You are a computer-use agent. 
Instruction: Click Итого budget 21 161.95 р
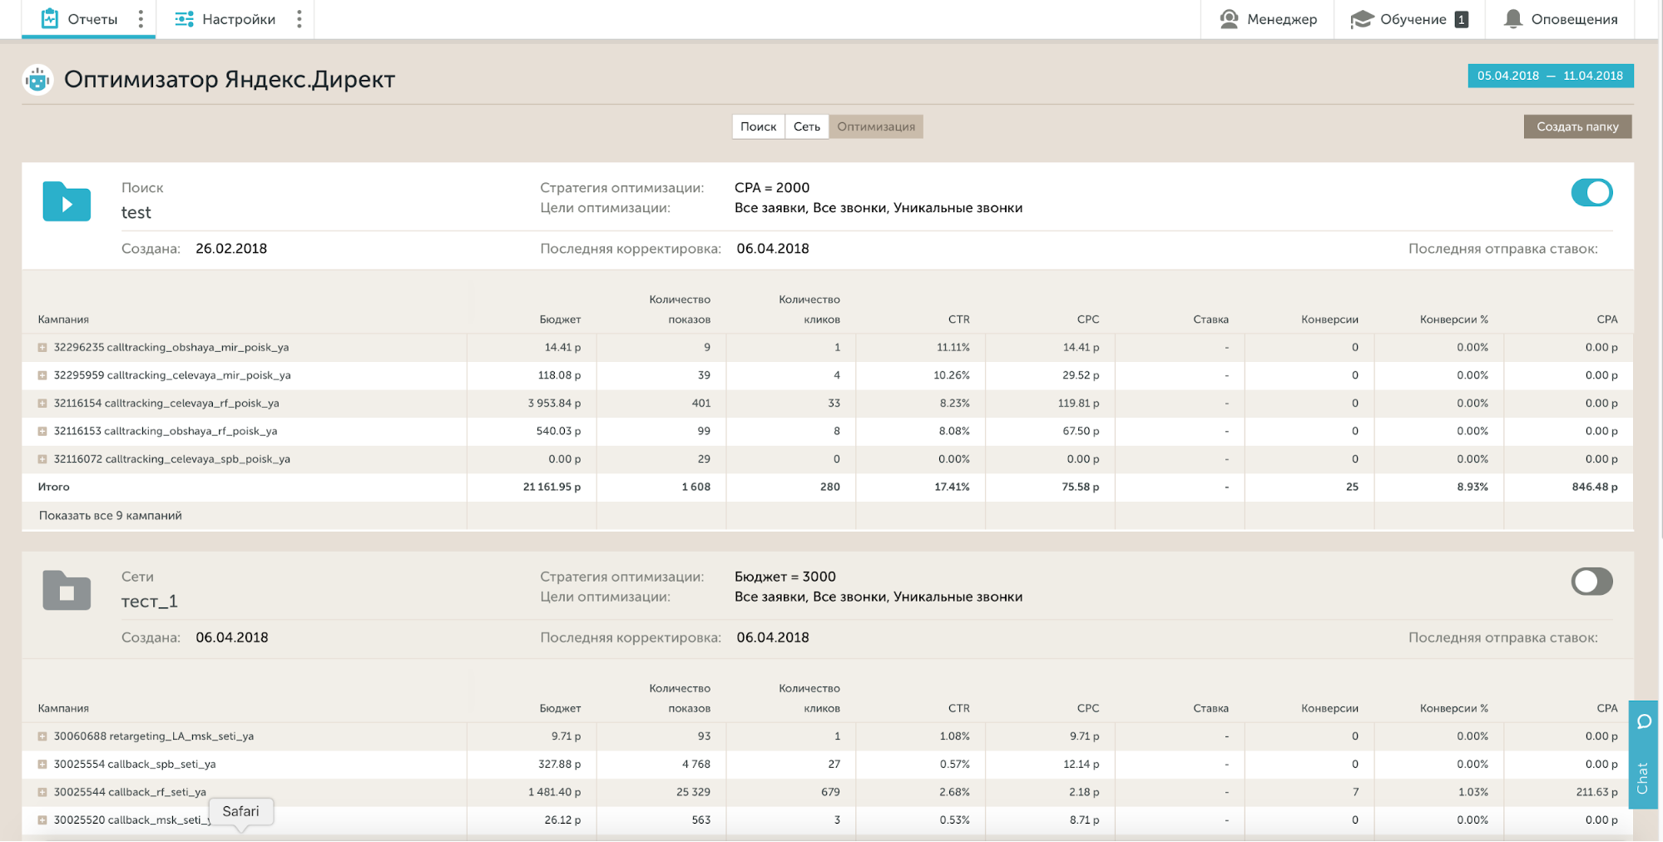552,487
